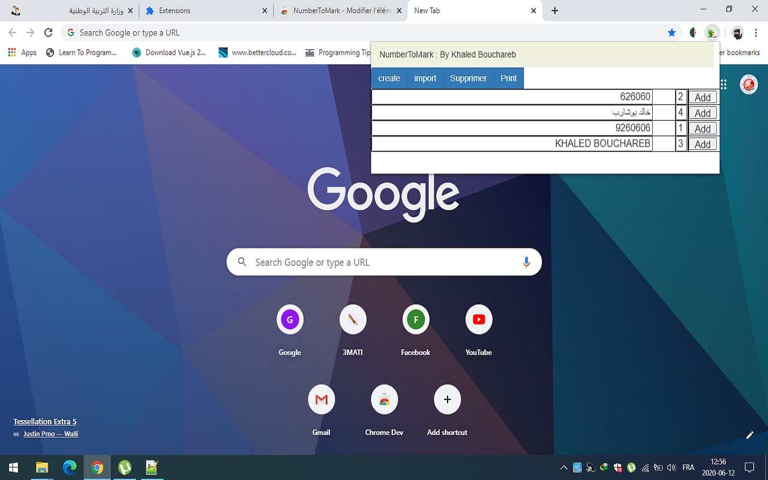Open Internet Download Manager from the tray
The width and height of the screenshot is (768, 480).
click(x=605, y=467)
